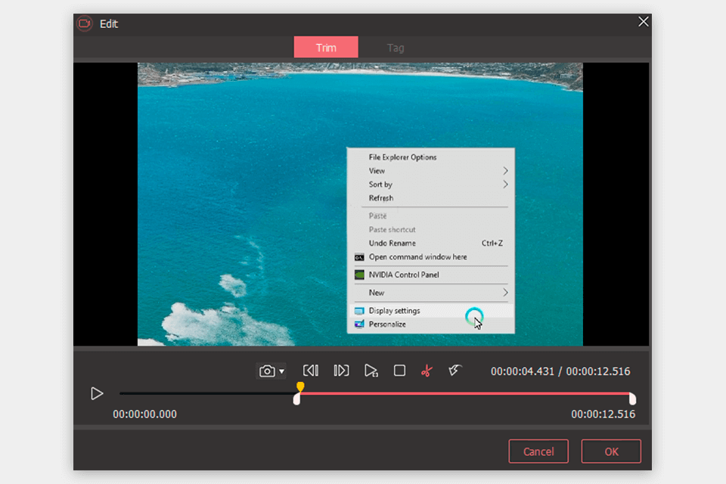Click the stop (square) icon
Screen dimensions: 726x484
399,371
